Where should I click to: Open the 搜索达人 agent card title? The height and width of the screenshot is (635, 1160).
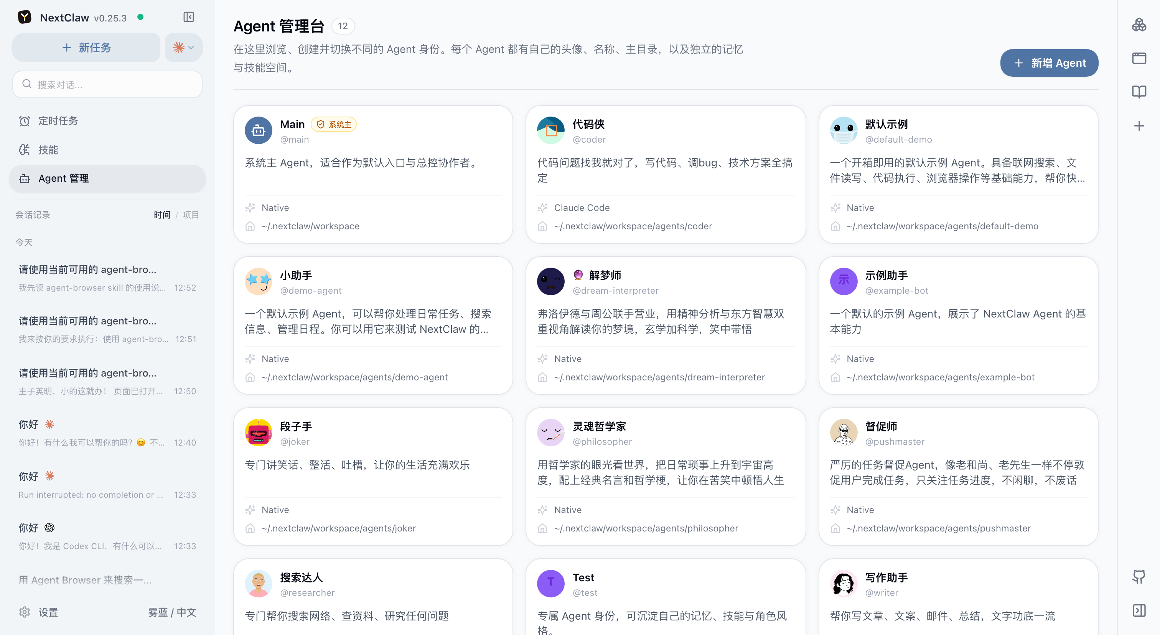click(301, 577)
